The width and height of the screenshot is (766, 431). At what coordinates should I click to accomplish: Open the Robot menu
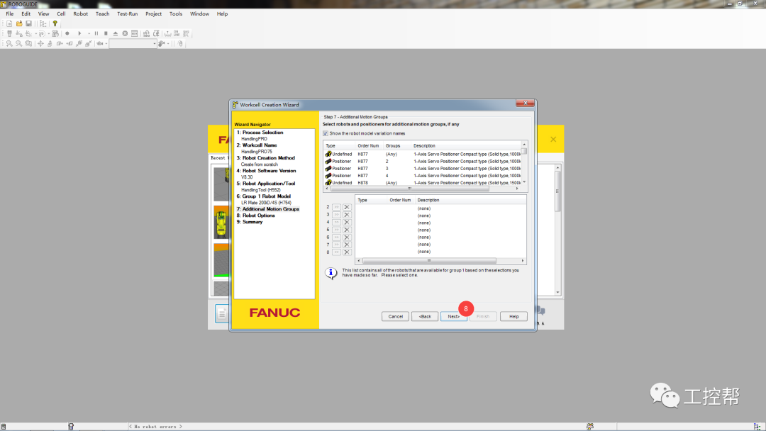coord(81,13)
